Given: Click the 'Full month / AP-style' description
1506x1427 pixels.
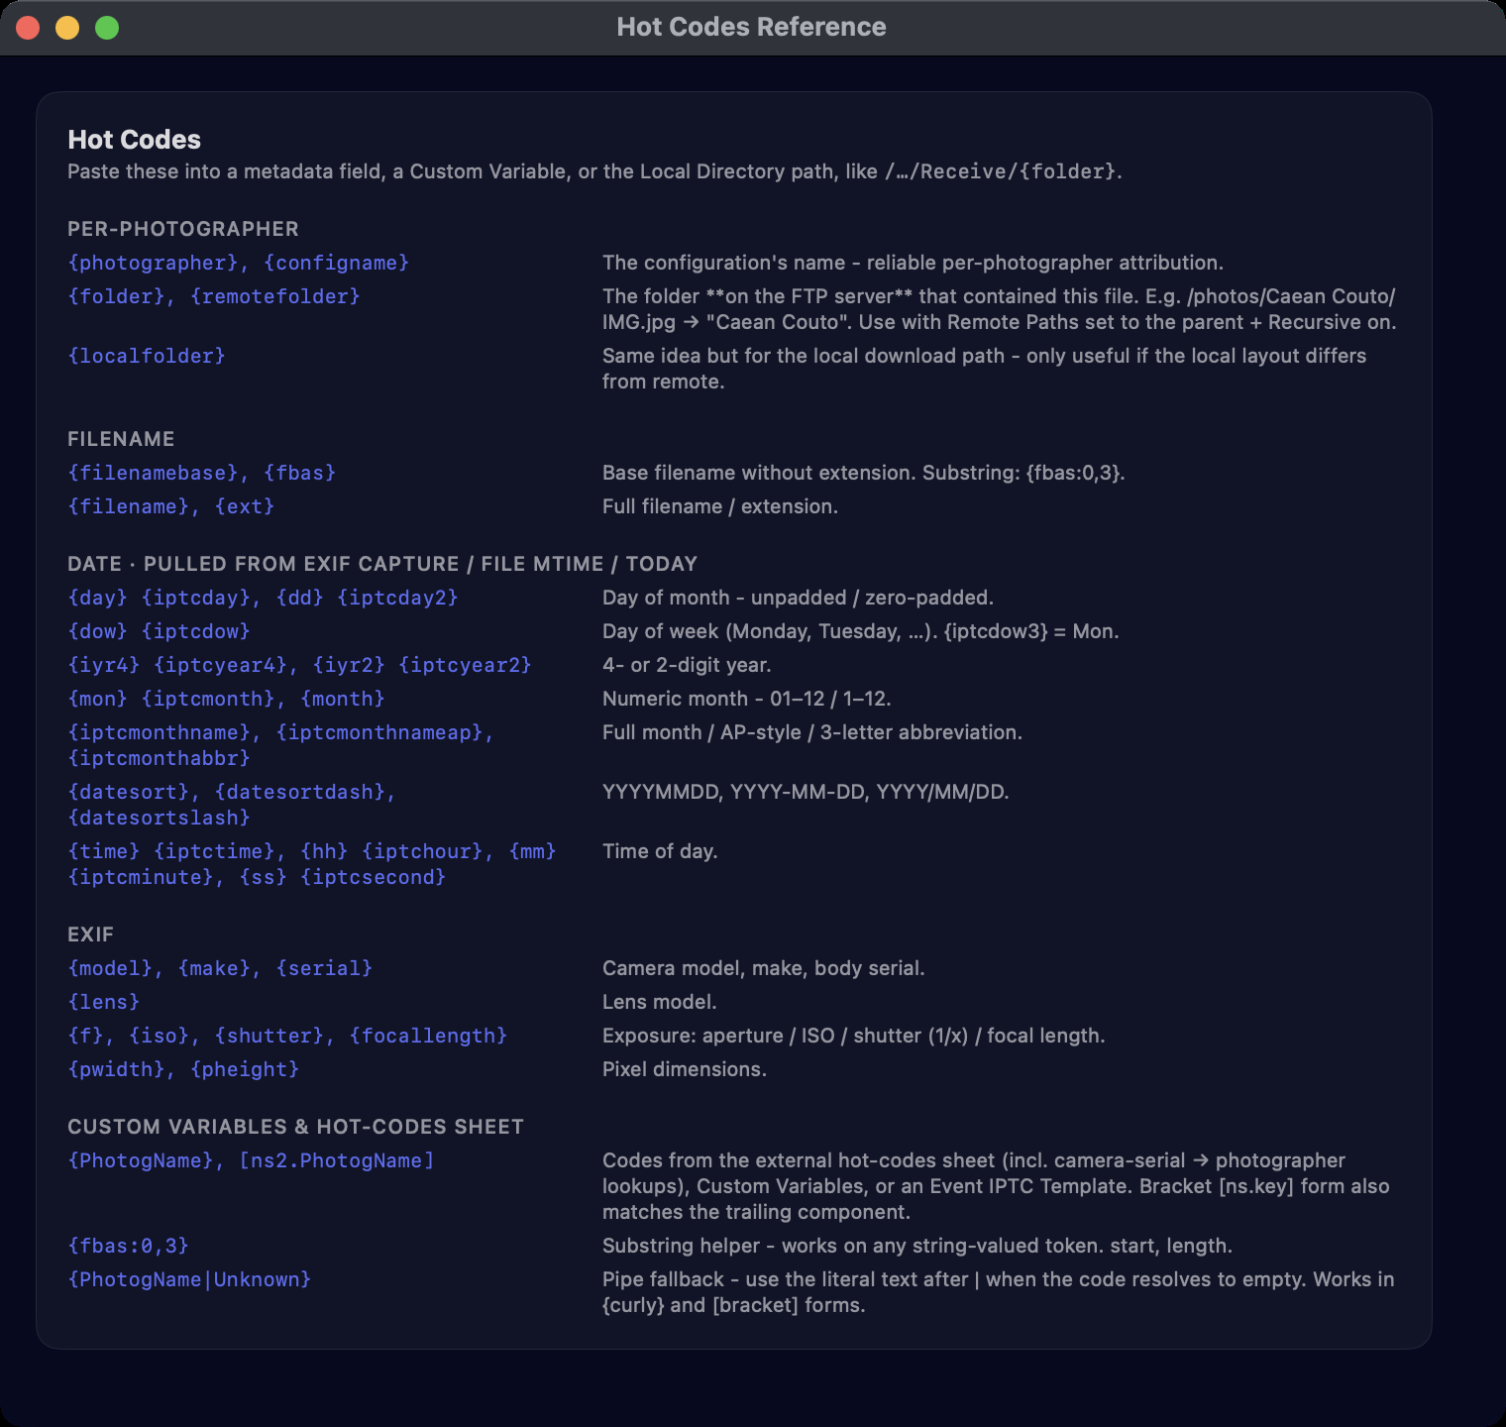Looking at the screenshot, I should [x=812, y=732].
